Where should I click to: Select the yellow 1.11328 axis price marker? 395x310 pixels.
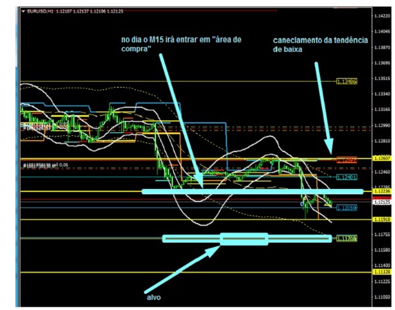(379, 271)
